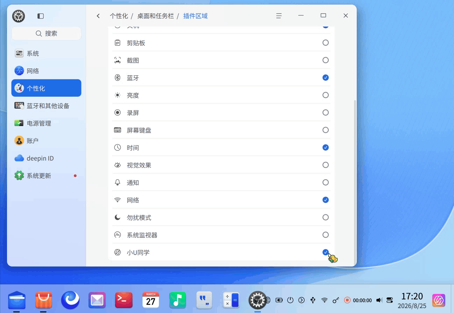
Task: Select 网络 in the sidebar
Action: 46,71
